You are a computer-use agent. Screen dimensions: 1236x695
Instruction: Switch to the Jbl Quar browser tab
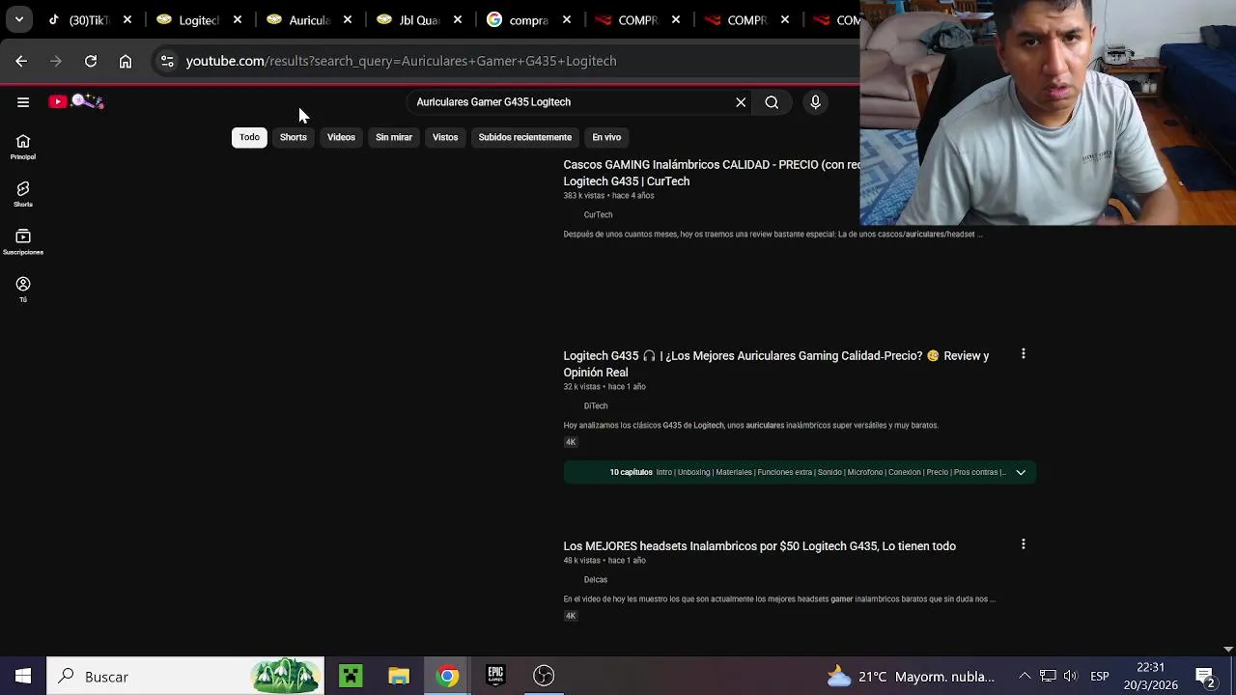411,19
